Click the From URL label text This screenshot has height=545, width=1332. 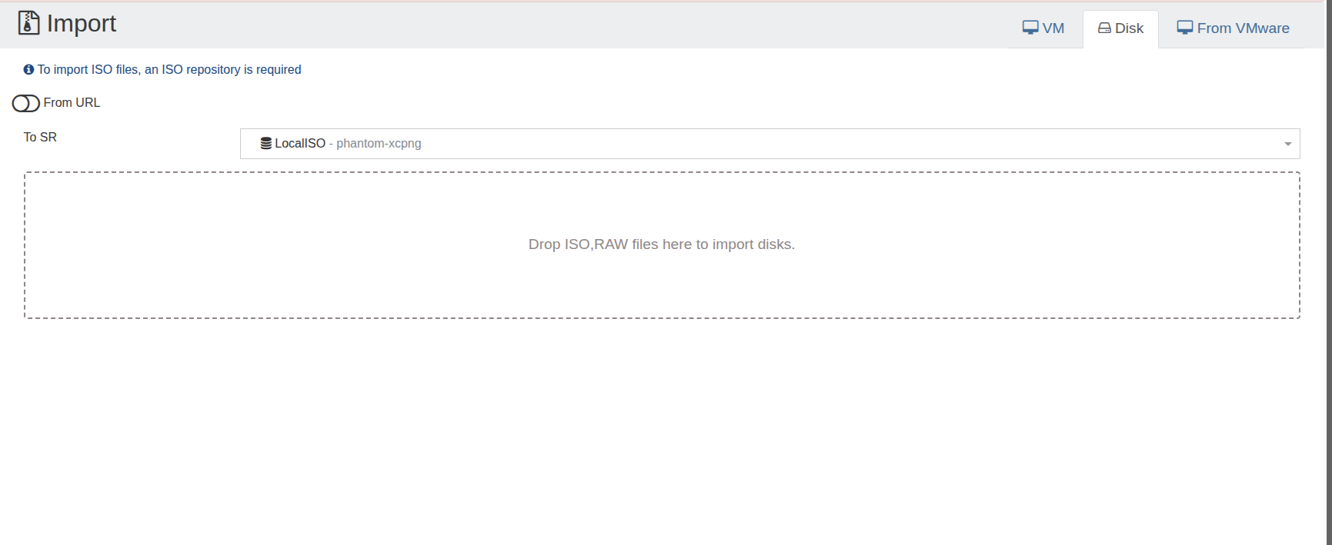click(x=72, y=102)
